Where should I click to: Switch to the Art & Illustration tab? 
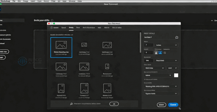tap(89, 28)
